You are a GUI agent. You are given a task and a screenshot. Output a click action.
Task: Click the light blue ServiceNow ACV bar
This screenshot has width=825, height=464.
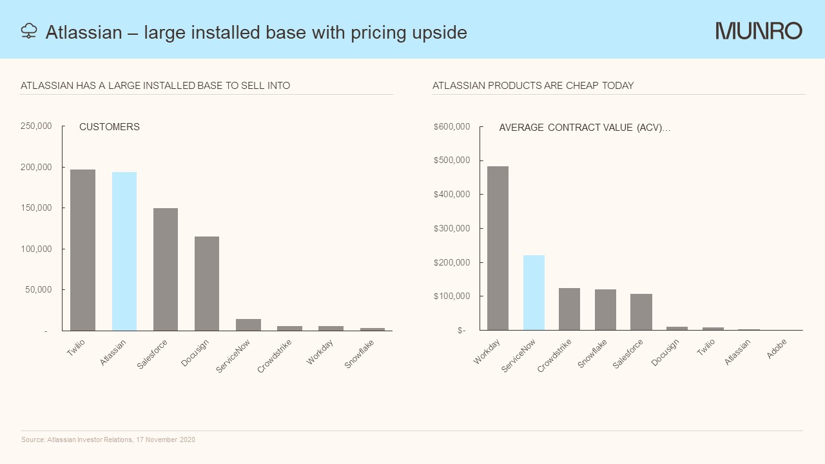[x=534, y=293]
